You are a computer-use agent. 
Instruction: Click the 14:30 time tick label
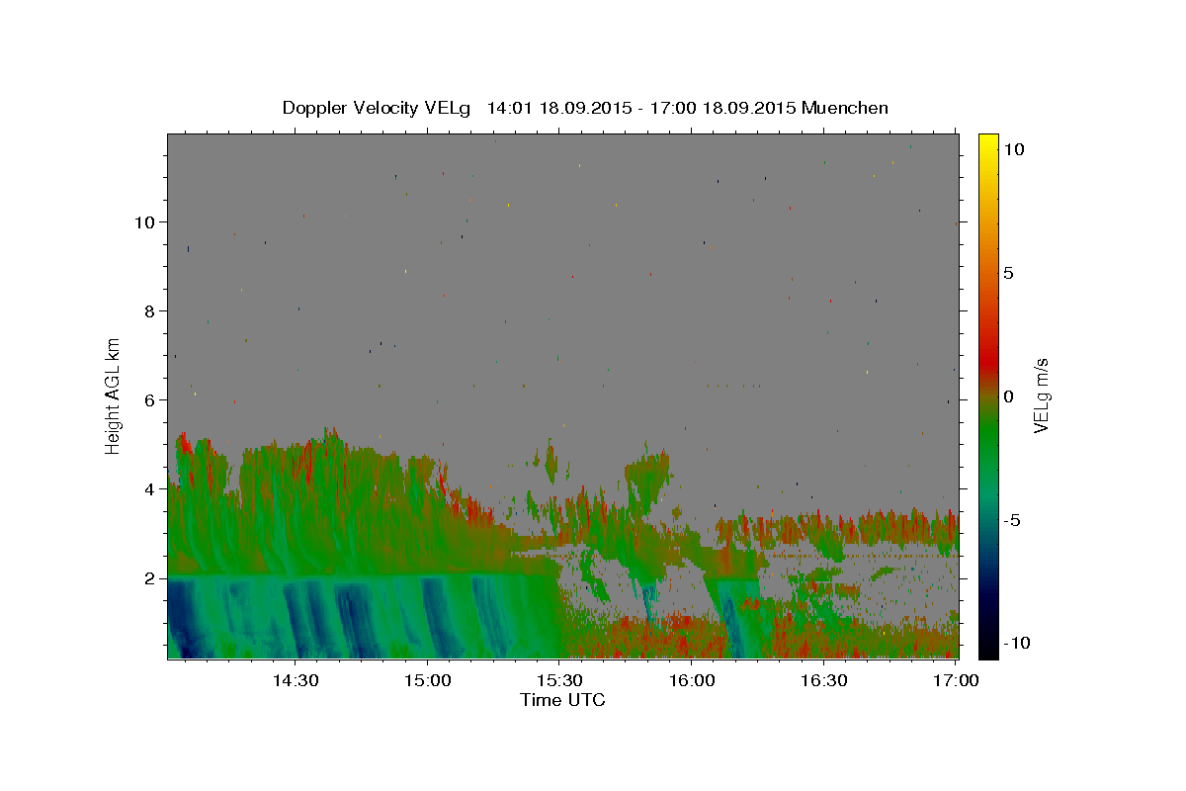tap(295, 680)
